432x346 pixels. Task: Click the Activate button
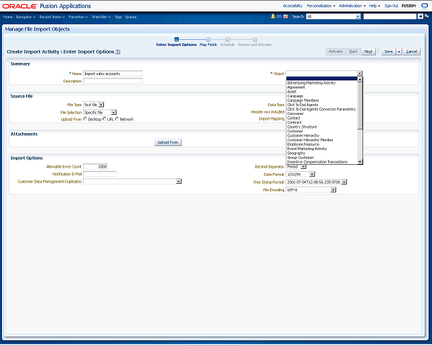pos(335,51)
